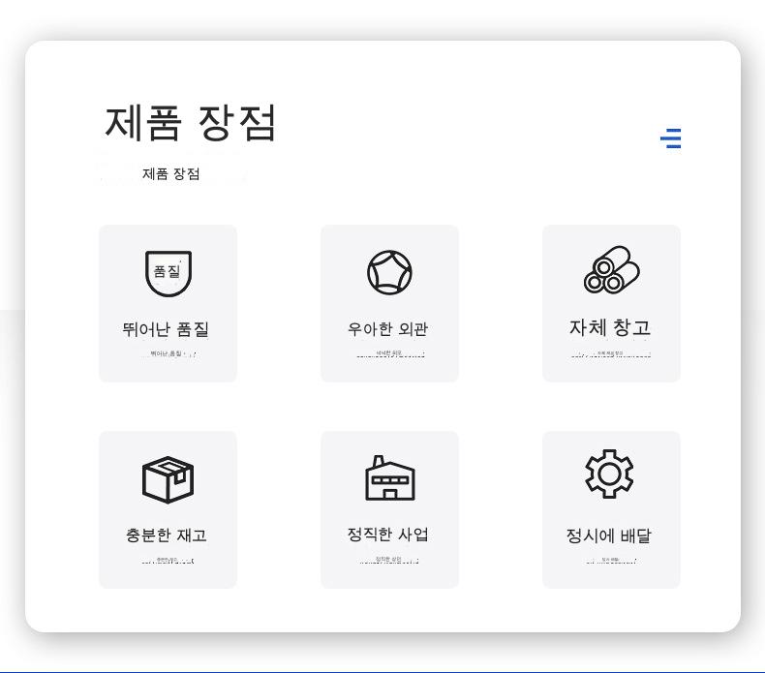Select the 정직한 사업 card title
Screen dimensions: 765x673
point(388,535)
